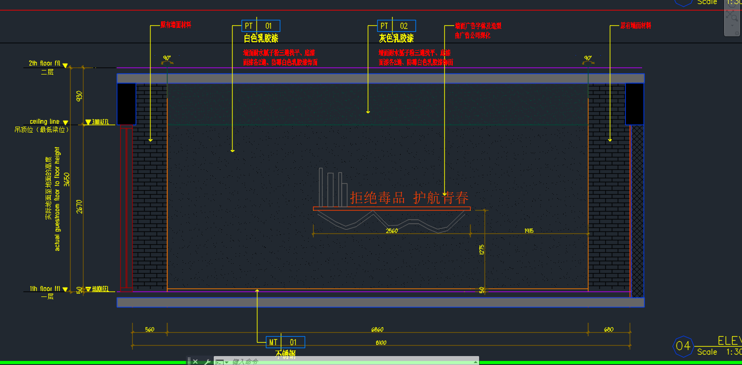Select the "8100" overall dimension text
Viewport: 742px width, 365px height.
point(381,343)
